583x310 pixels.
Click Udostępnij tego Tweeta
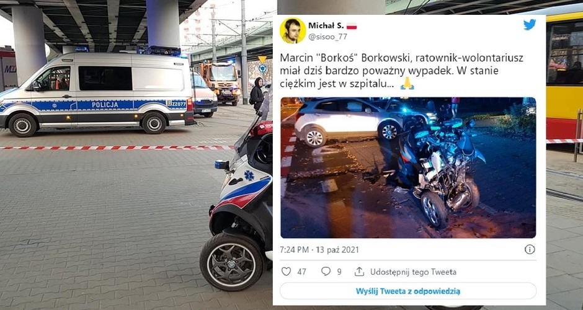tap(413, 272)
